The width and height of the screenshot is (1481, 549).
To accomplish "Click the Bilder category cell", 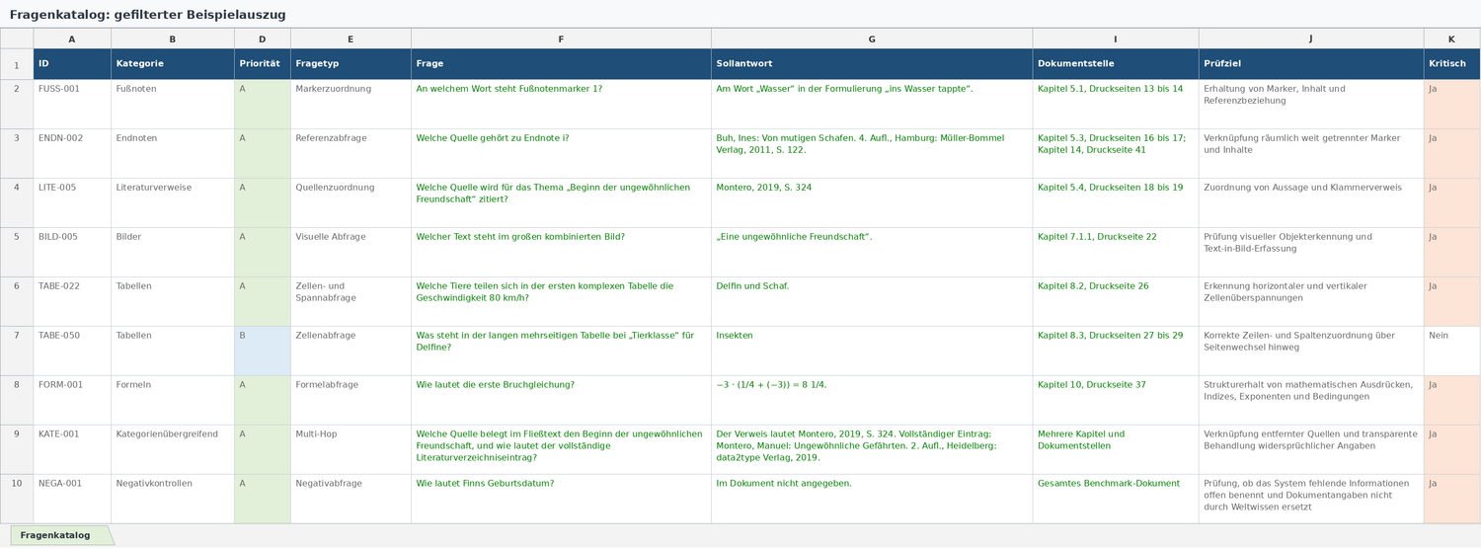I will tap(173, 253).
